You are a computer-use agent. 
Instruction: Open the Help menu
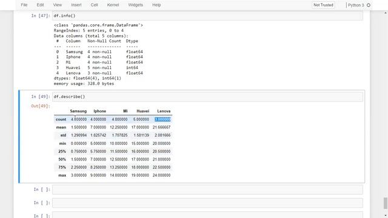pos(156,5)
